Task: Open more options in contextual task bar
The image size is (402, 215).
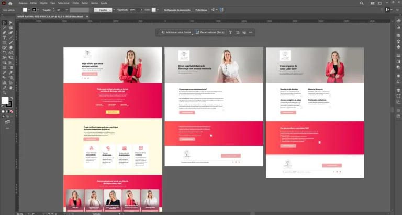Action: pos(251,32)
